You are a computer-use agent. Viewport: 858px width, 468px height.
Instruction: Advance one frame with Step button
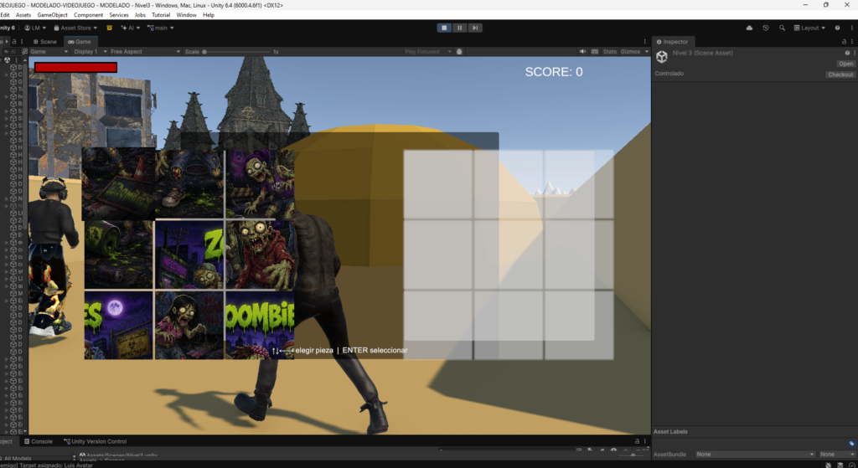pos(475,28)
